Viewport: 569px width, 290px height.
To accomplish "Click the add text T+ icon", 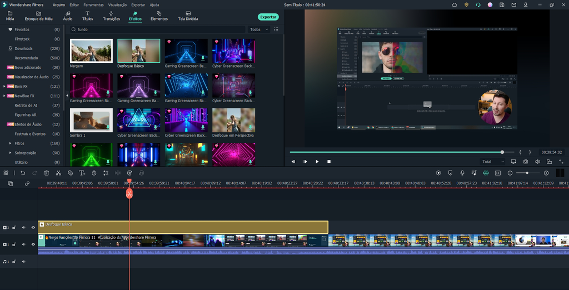I will tap(82, 173).
